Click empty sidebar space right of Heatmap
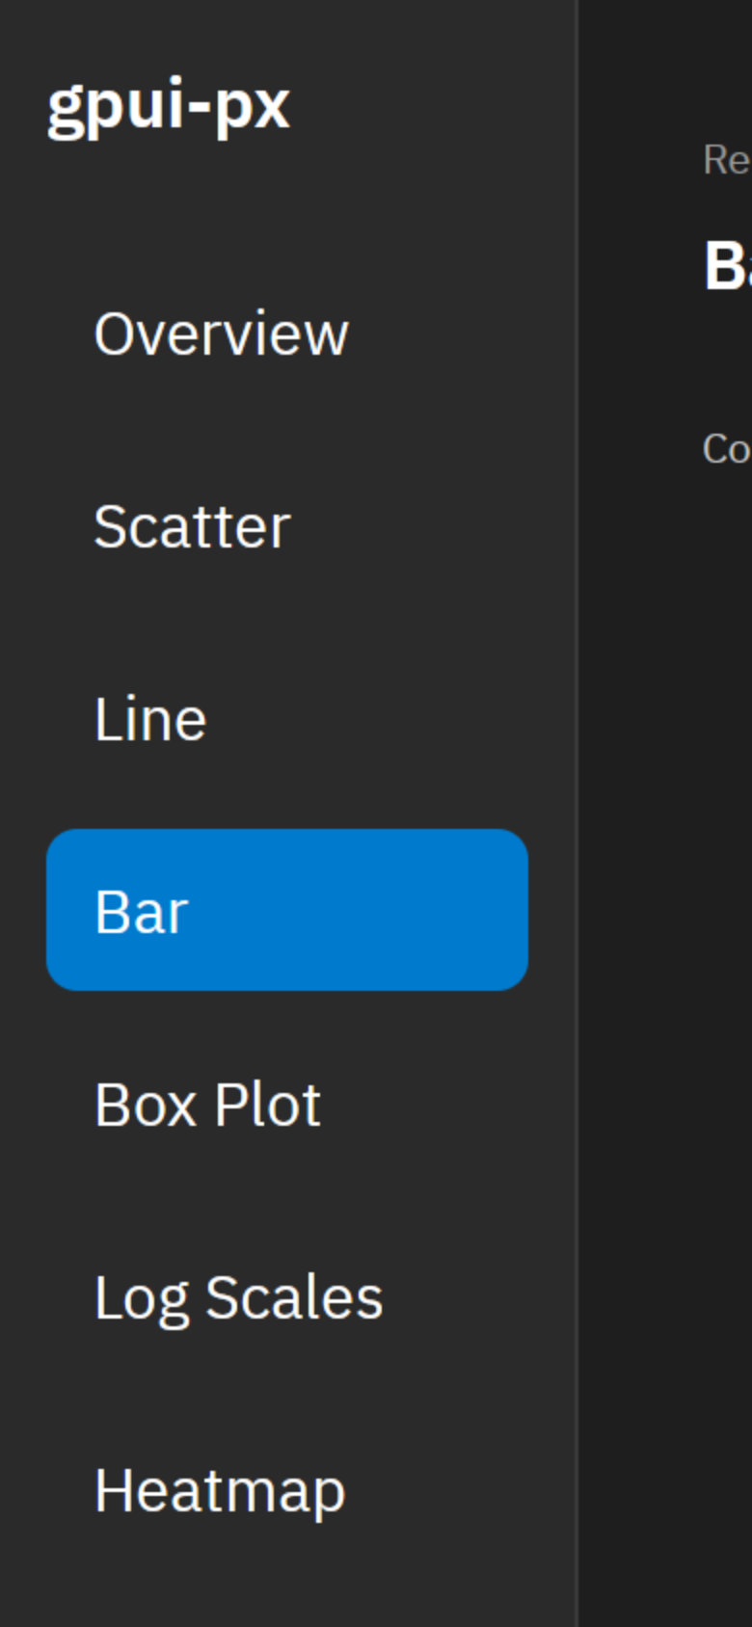 click(439, 1489)
